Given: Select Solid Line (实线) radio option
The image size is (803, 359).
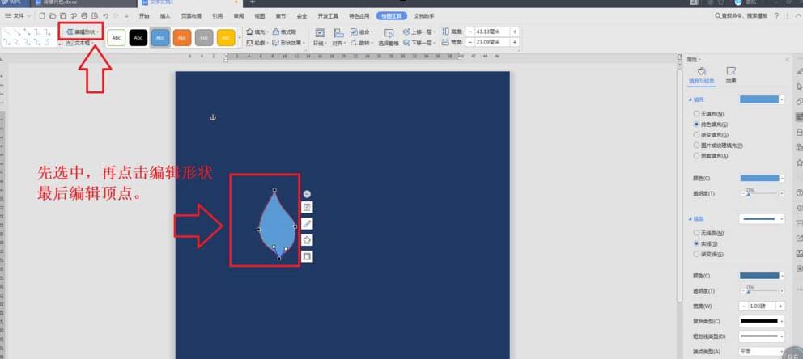Looking at the screenshot, I should tap(705, 243).
